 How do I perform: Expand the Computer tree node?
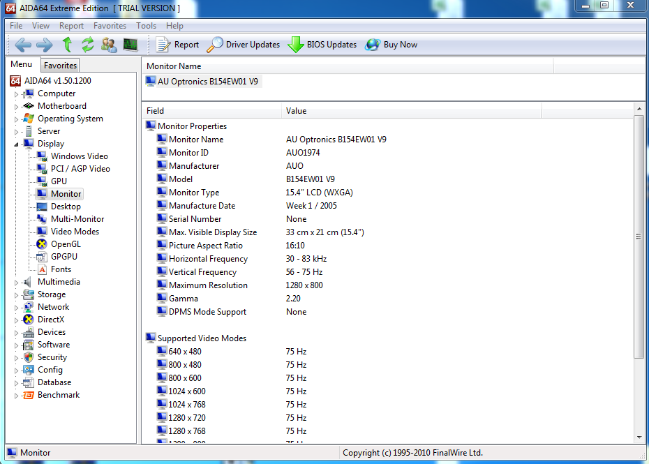pyautogui.click(x=16, y=94)
